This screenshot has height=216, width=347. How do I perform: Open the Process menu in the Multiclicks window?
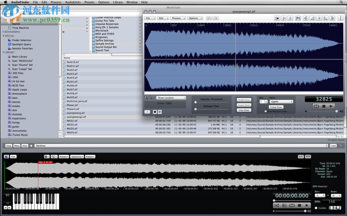pos(178,18)
